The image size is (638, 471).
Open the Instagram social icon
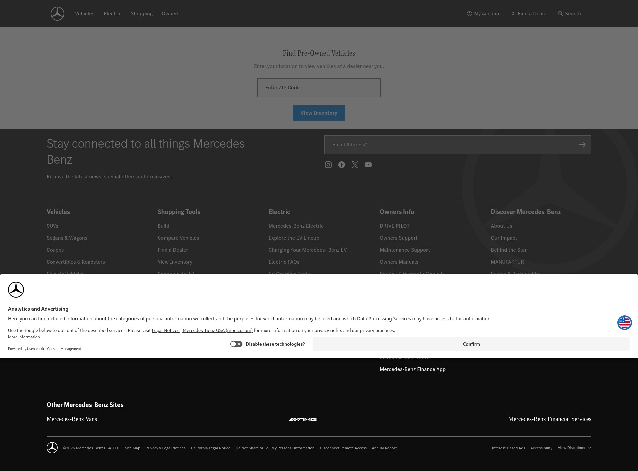tap(328, 165)
